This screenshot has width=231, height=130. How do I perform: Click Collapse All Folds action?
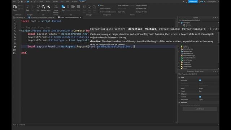(x=141, y=12)
